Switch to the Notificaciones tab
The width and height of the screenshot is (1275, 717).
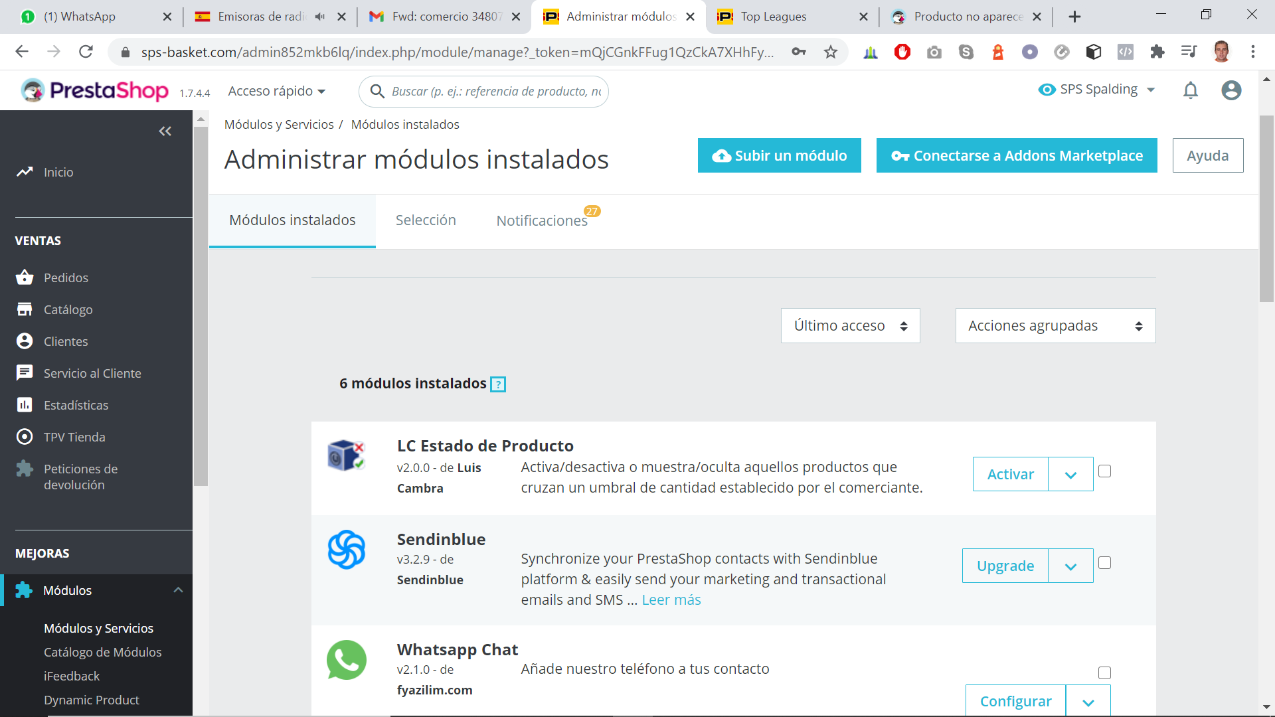point(542,221)
